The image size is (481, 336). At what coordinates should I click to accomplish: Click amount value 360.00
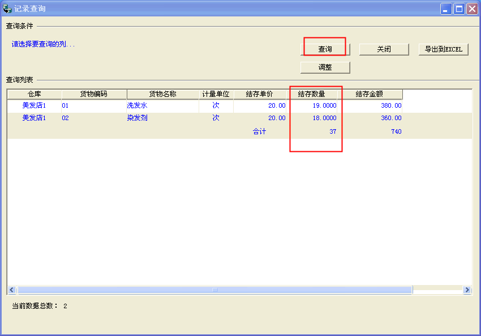(x=391, y=118)
